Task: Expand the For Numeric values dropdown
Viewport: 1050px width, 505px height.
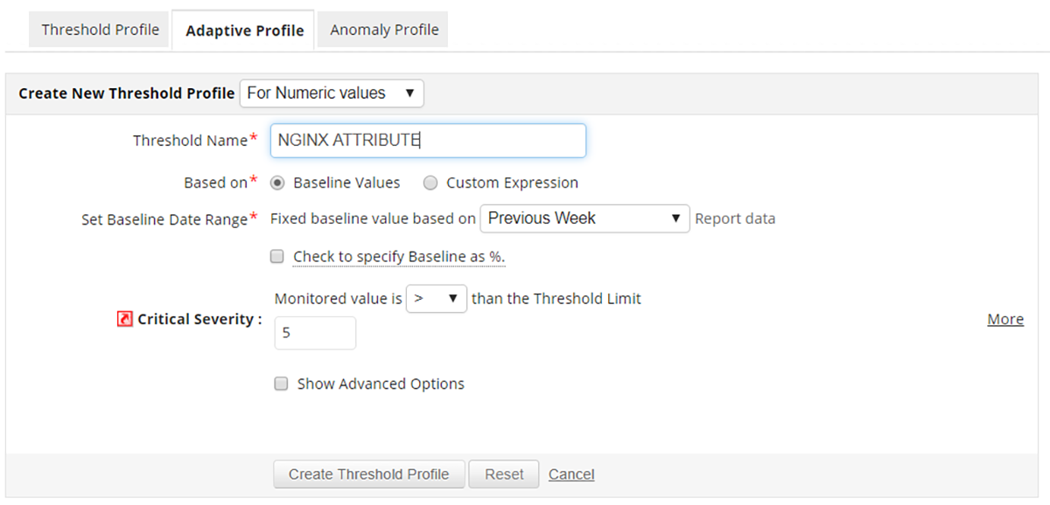Action: pyautogui.click(x=332, y=93)
